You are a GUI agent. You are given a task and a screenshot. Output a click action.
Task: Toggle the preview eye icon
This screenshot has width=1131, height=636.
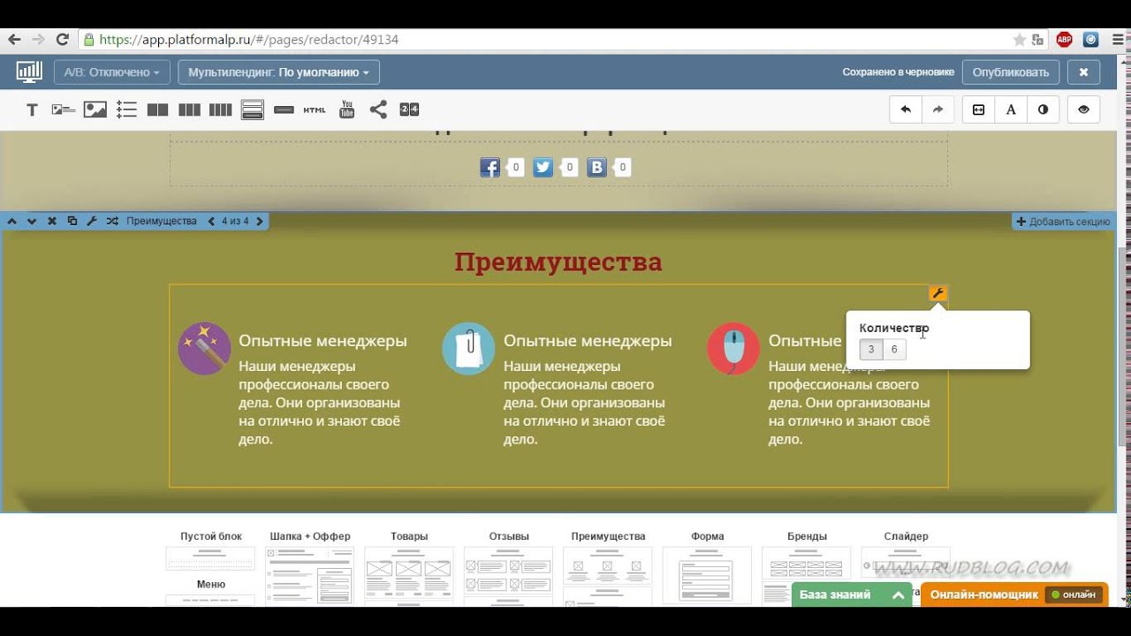pos(1083,110)
